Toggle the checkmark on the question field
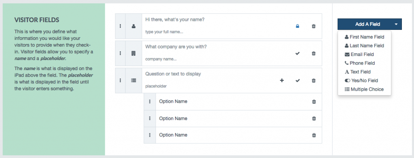414x158 pixels. pyautogui.click(x=298, y=80)
